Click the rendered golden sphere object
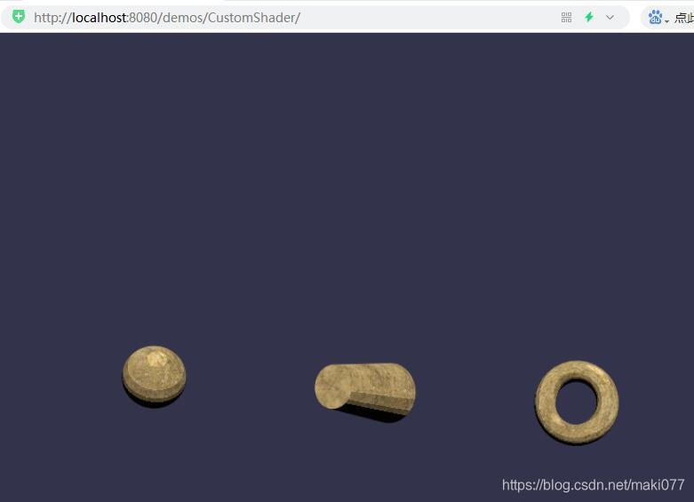Image resolution: width=694 pixels, height=502 pixels. coord(154,376)
